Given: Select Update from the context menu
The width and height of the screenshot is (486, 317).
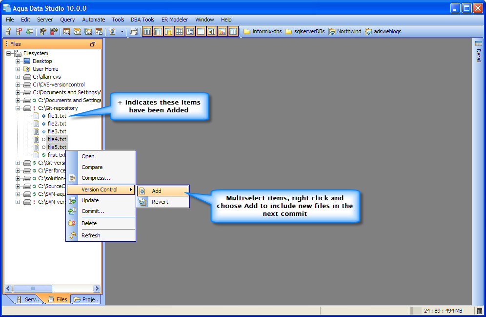Looking at the screenshot, I should (101, 200).
